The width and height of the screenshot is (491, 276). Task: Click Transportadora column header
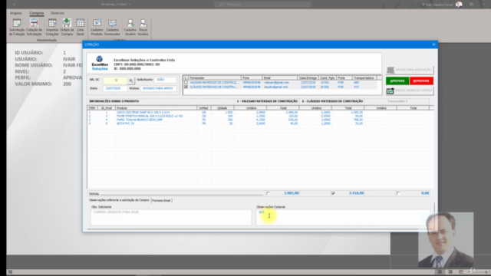coord(364,77)
